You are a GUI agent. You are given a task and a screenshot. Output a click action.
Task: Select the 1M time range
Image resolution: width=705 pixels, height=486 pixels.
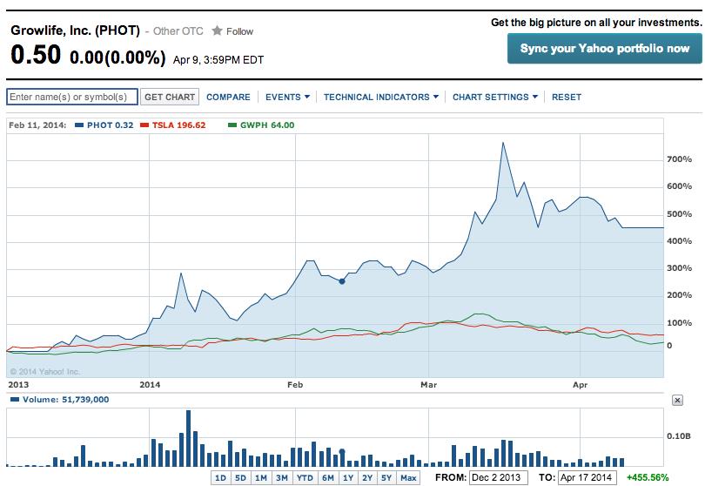click(261, 477)
